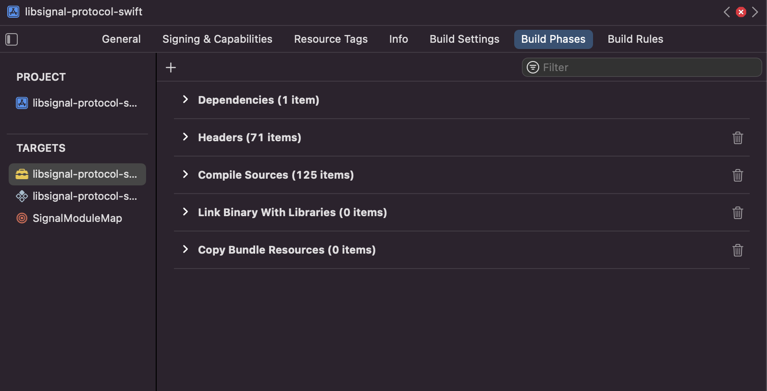Delete Link Binary With Libraries phase
767x391 pixels.
click(x=737, y=213)
